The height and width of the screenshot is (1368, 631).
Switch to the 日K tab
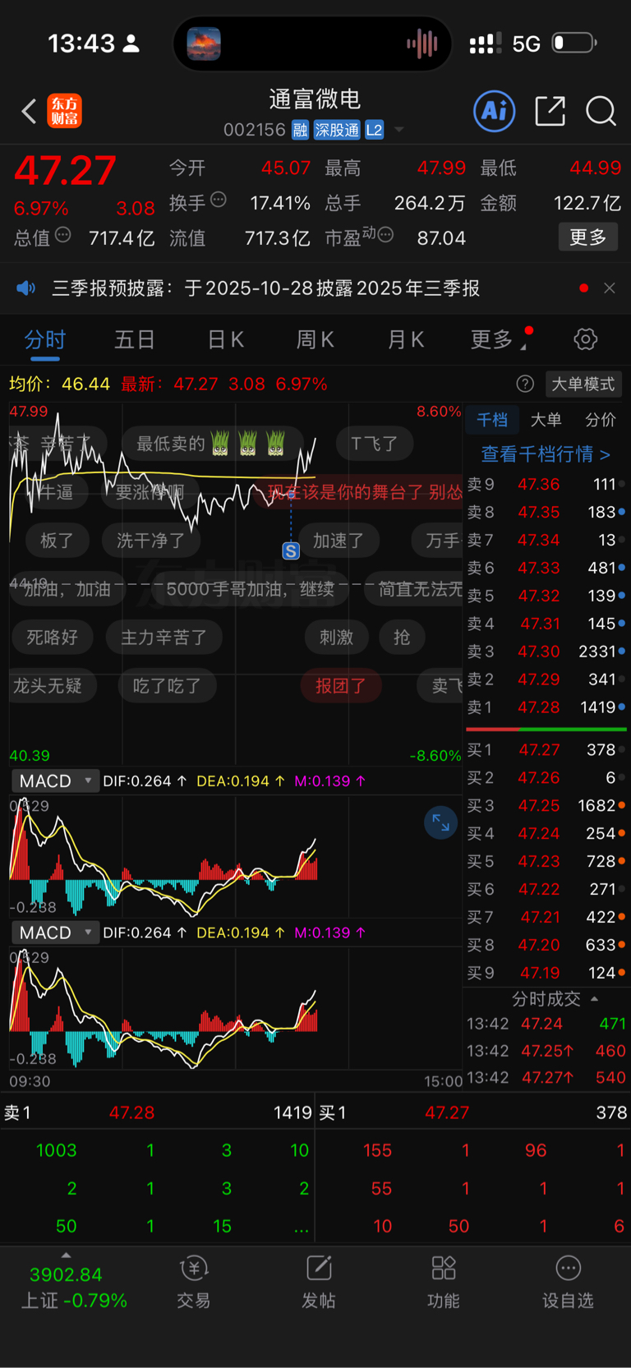[225, 339]
